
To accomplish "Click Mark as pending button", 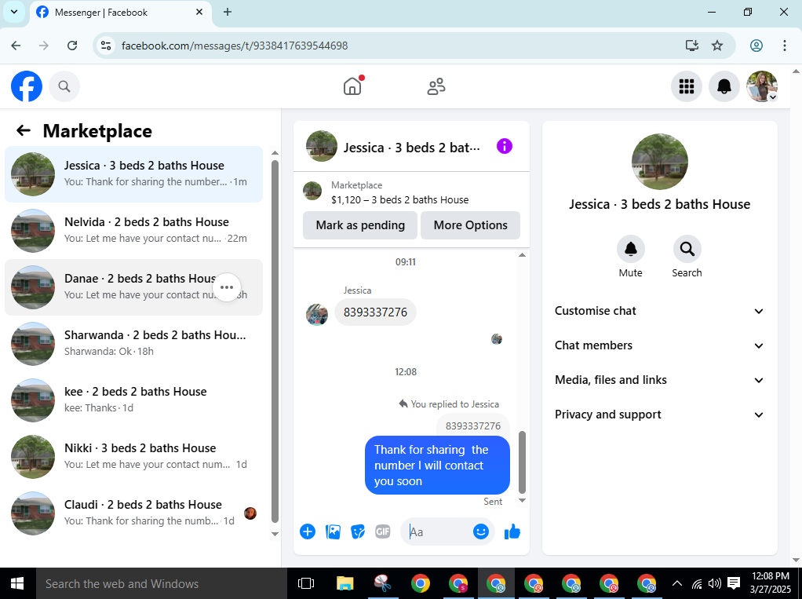I will (x=360, y=225).
